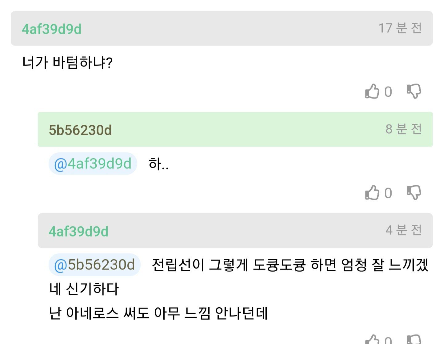Tap the @4af39d9d mention tag
The image size is (443, 344).
click(93, 164)
